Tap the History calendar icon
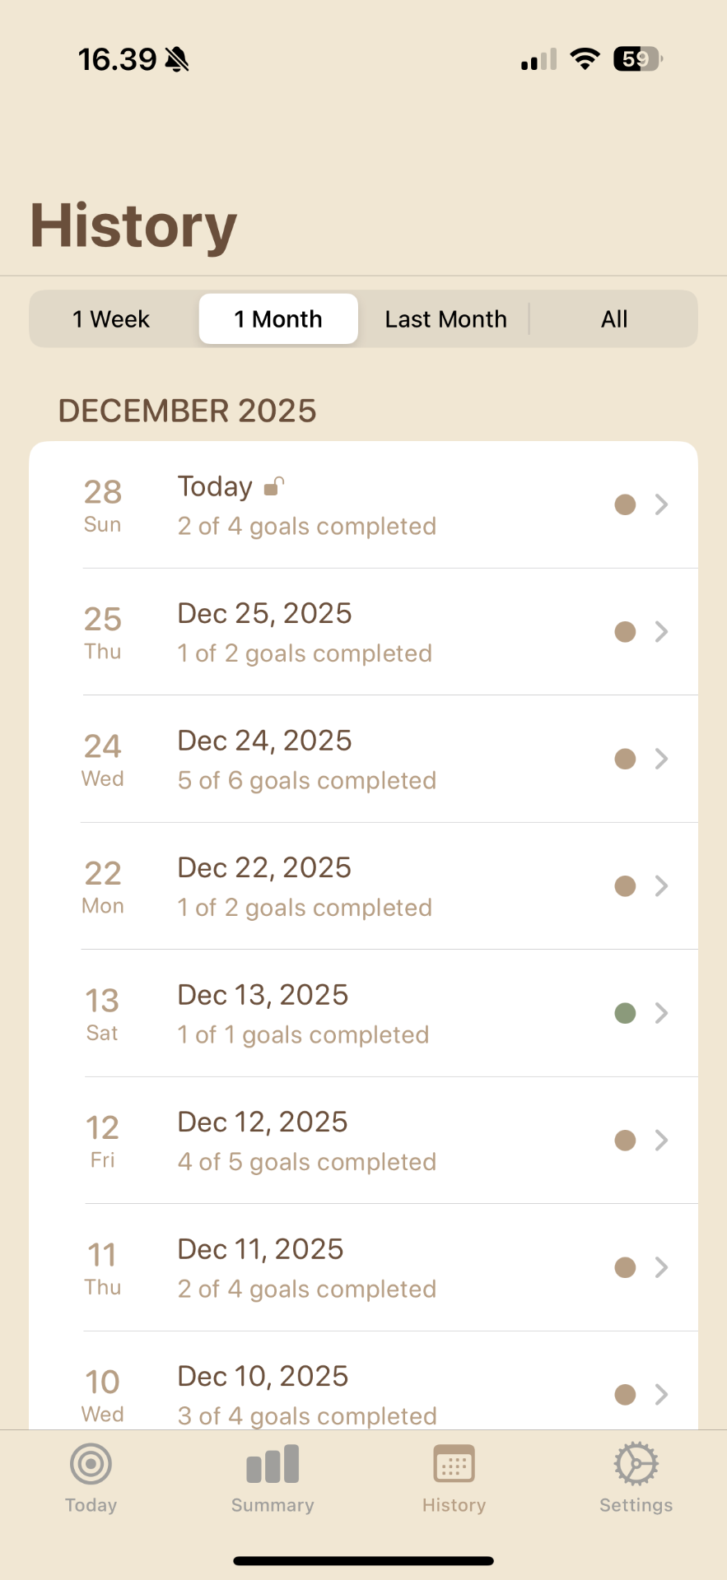Screen dimensions: 727x1580 (x=454, y=1465)
